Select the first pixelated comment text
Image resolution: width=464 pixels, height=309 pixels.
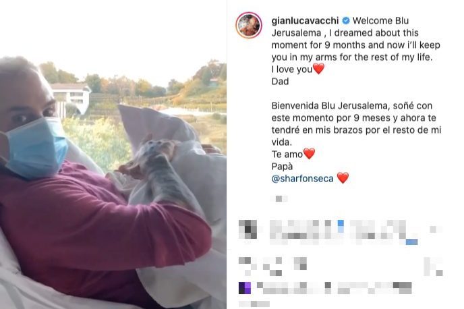click(343, 232)
